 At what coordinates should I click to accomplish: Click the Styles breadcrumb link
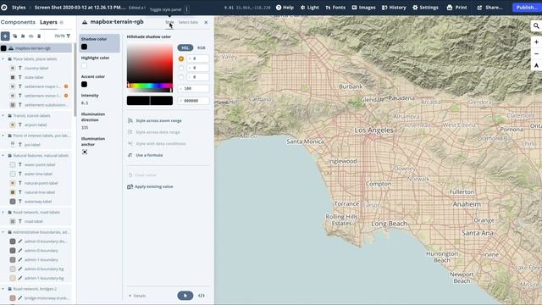pos(19,8)
